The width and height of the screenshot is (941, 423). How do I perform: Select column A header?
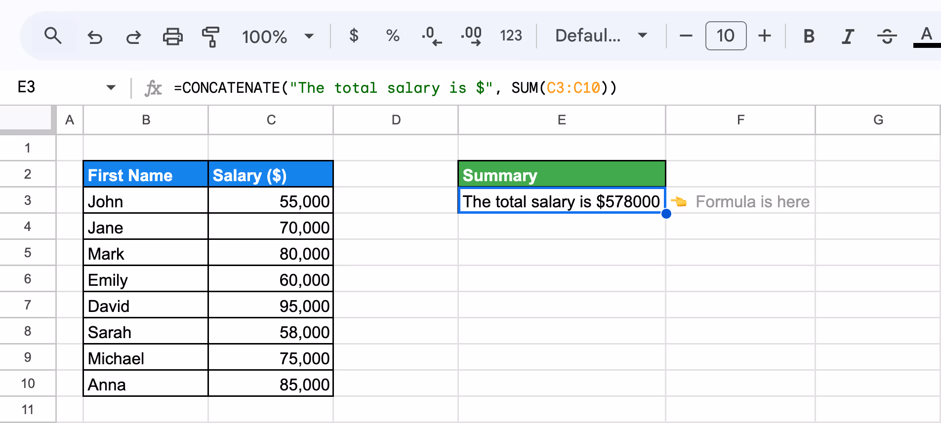click(x=70, y=120)
